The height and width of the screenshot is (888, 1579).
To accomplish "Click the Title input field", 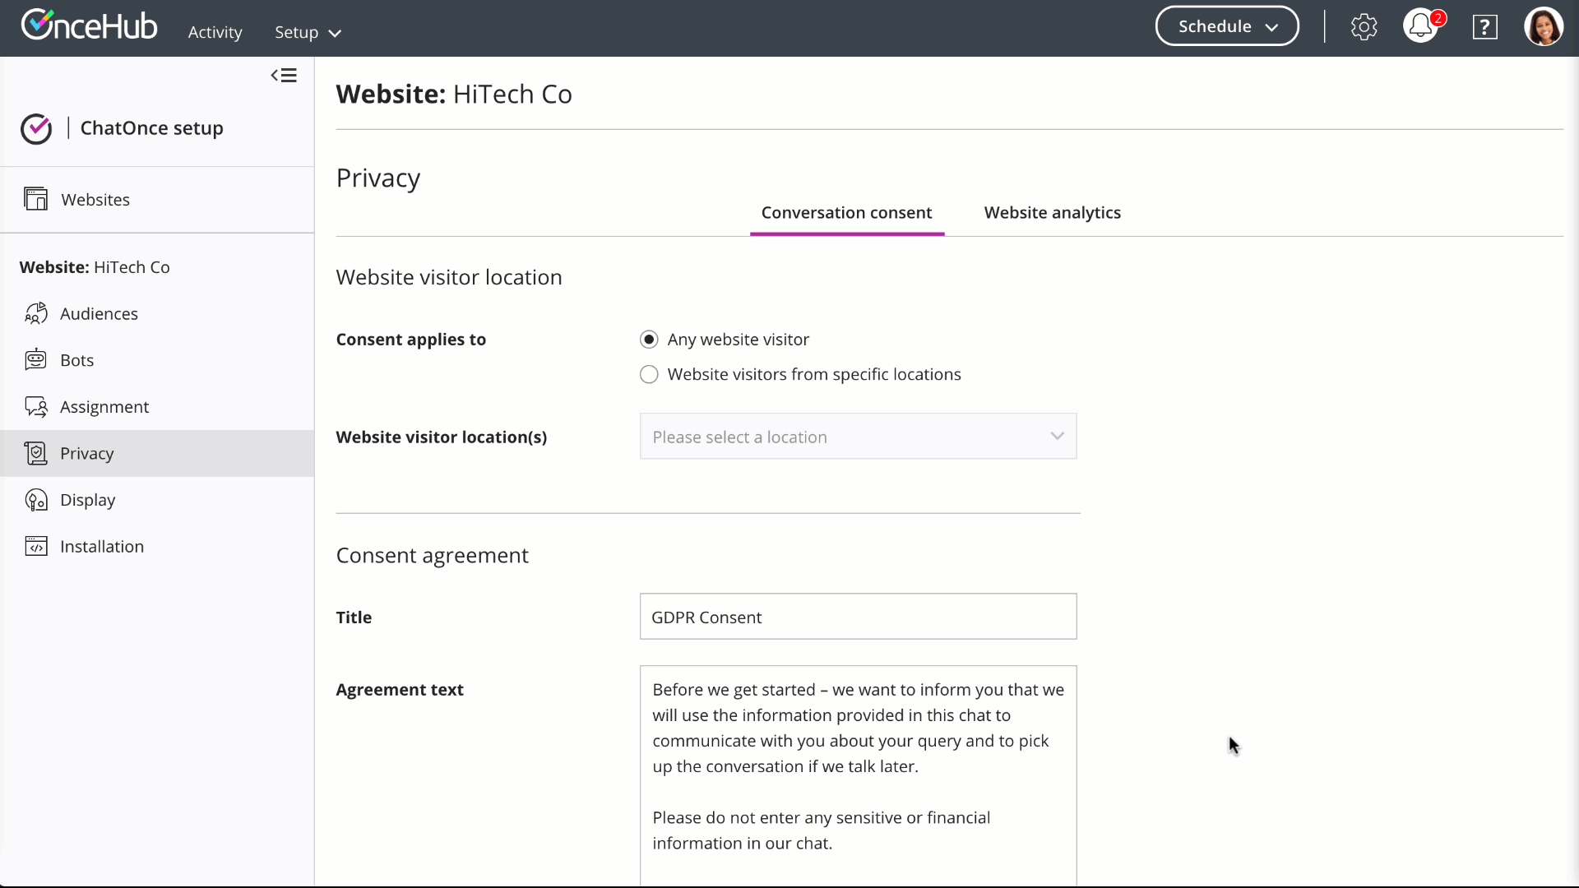I will [858, 617].
